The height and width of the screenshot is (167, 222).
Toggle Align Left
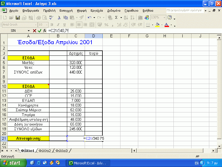pyautogui.click(x=72, y=25)
